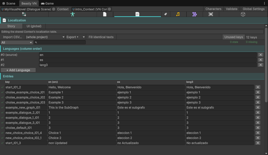268x155 pixels.
Task: Click the '12 keys' count label
Action: coord(251,37)
